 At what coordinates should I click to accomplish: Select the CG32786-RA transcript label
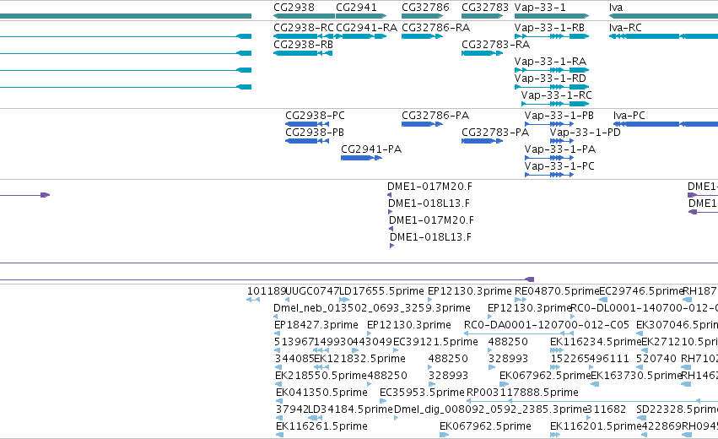[435, 28]
